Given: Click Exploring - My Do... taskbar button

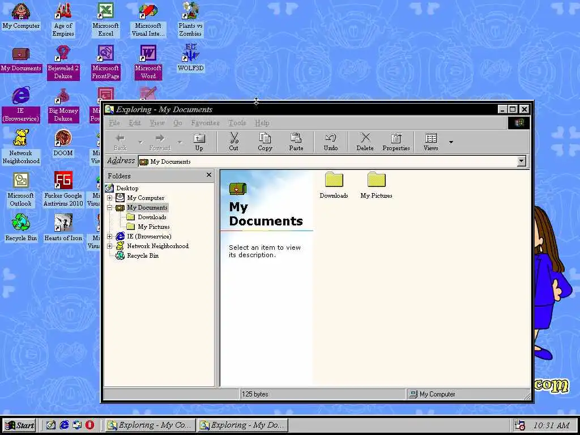Looking at the screenshot, I should pos(242,425).
